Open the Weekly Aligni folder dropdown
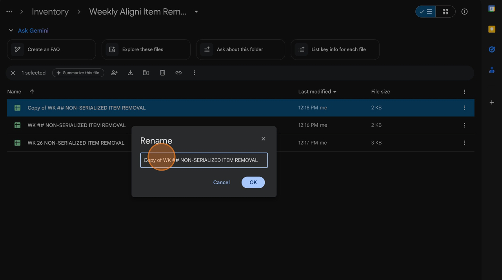Image resolution: width=502 pixels, height=280 pixels. point(196,12)
